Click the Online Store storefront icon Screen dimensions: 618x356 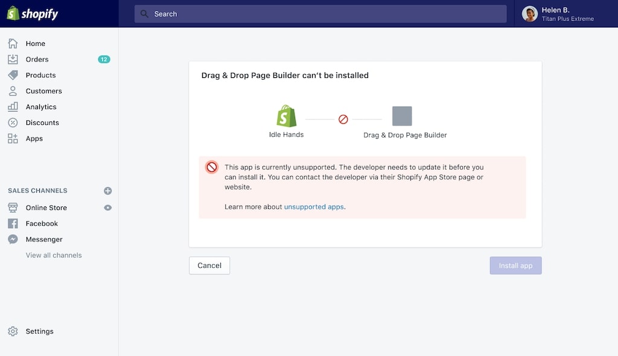(x=13, y=208)
